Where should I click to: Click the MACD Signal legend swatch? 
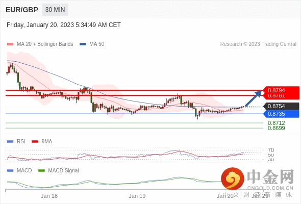[x=41, y=170]
